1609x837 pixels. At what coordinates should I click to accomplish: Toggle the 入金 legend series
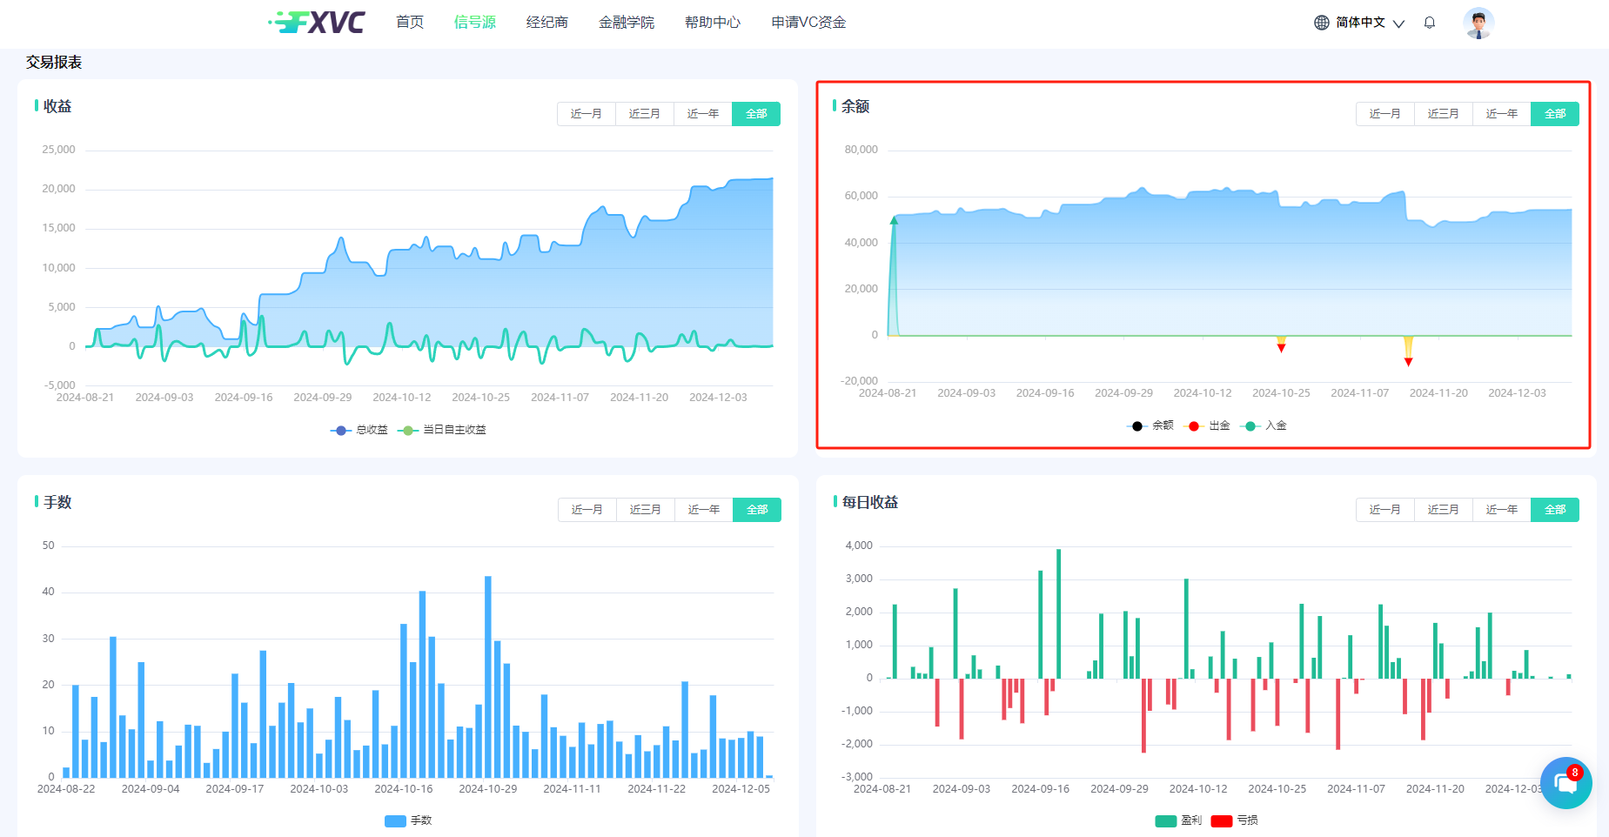point(1264,425)
